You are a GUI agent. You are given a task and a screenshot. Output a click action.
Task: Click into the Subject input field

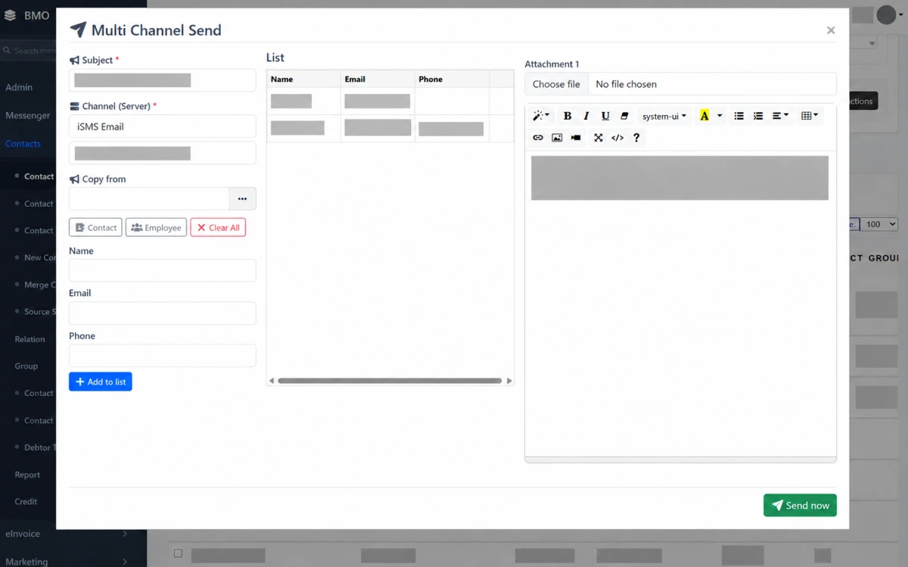pyautogui.click(x=163, y=80)
